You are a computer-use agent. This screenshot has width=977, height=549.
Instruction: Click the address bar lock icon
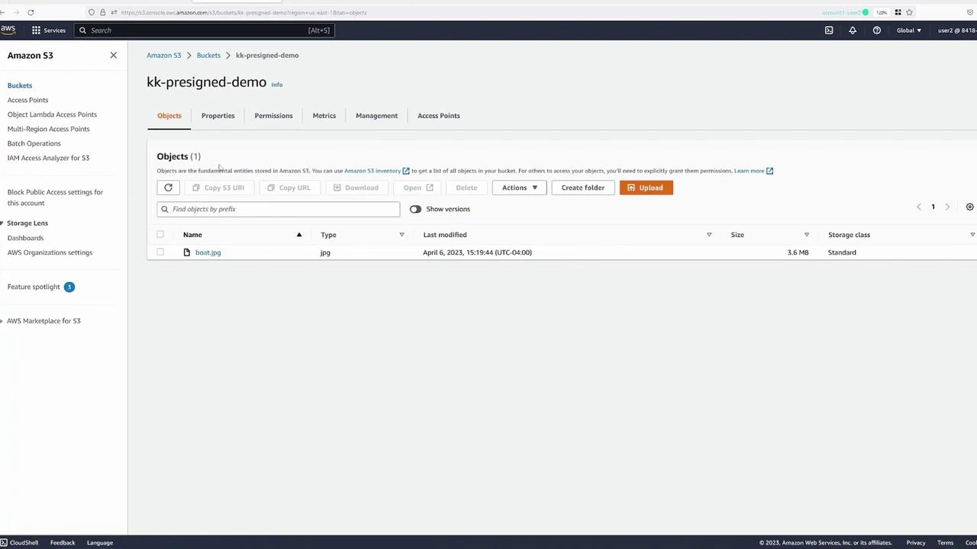[102, 12]
